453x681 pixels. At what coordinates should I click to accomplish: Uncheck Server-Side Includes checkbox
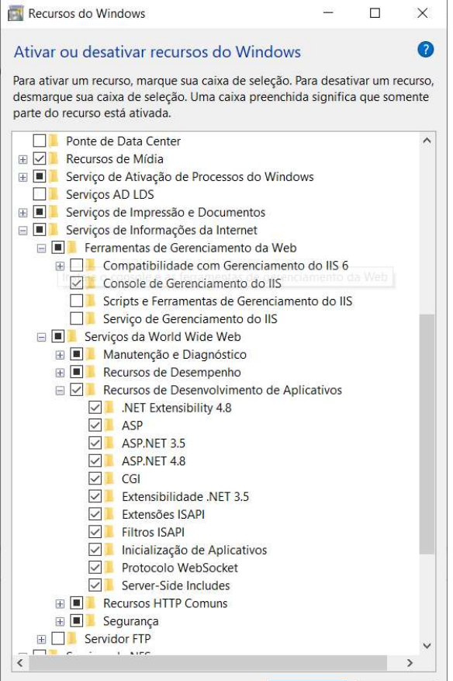point(95,585)
